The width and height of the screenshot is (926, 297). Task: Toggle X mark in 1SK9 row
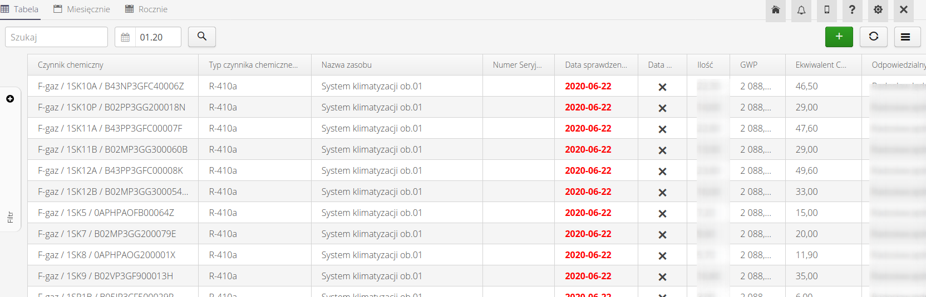[662, 277]
